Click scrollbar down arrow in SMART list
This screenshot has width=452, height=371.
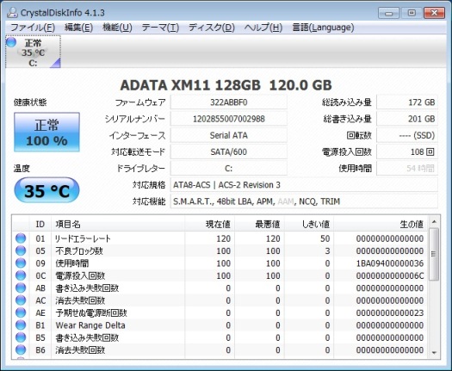(434, 353)
